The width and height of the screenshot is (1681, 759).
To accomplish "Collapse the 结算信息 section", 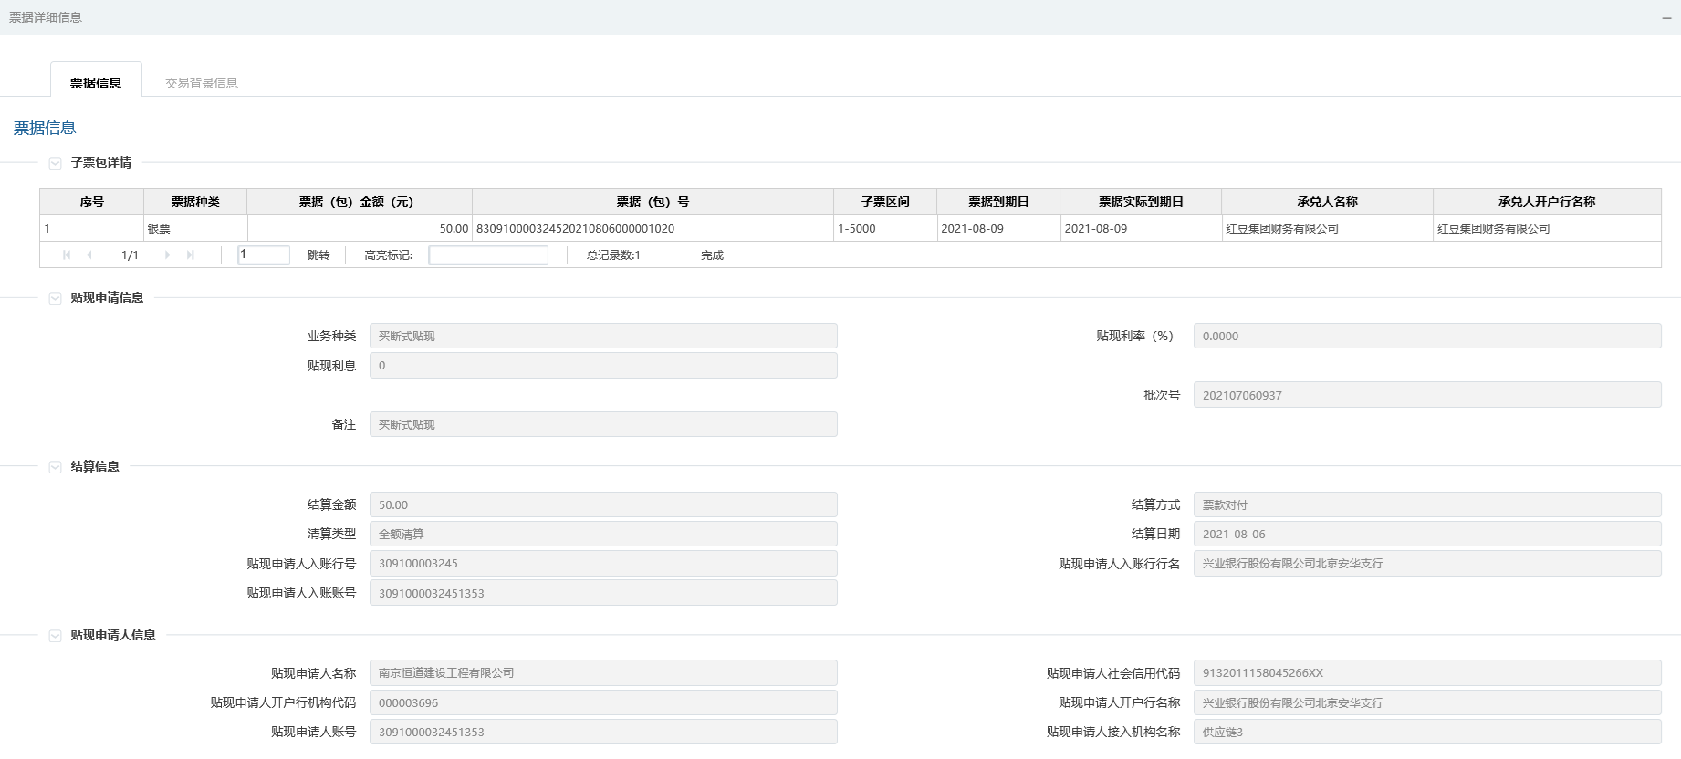I will tap(55, 467).
